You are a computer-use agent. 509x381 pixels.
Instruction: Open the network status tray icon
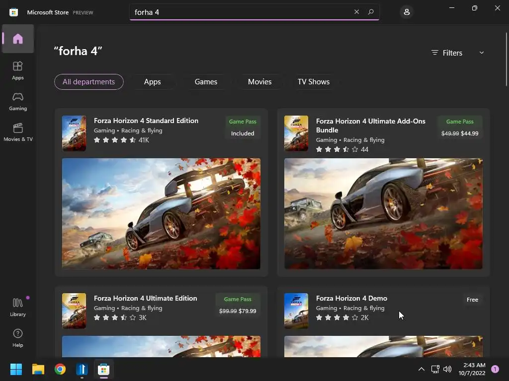pyautogui.click(x=435, y=369)
